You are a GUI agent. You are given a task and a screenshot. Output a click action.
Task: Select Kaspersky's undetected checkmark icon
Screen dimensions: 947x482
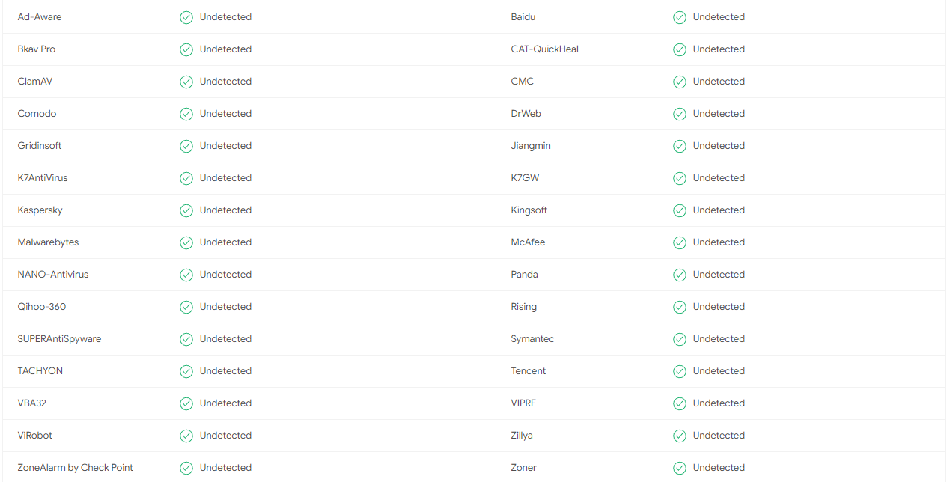point(186,210)
